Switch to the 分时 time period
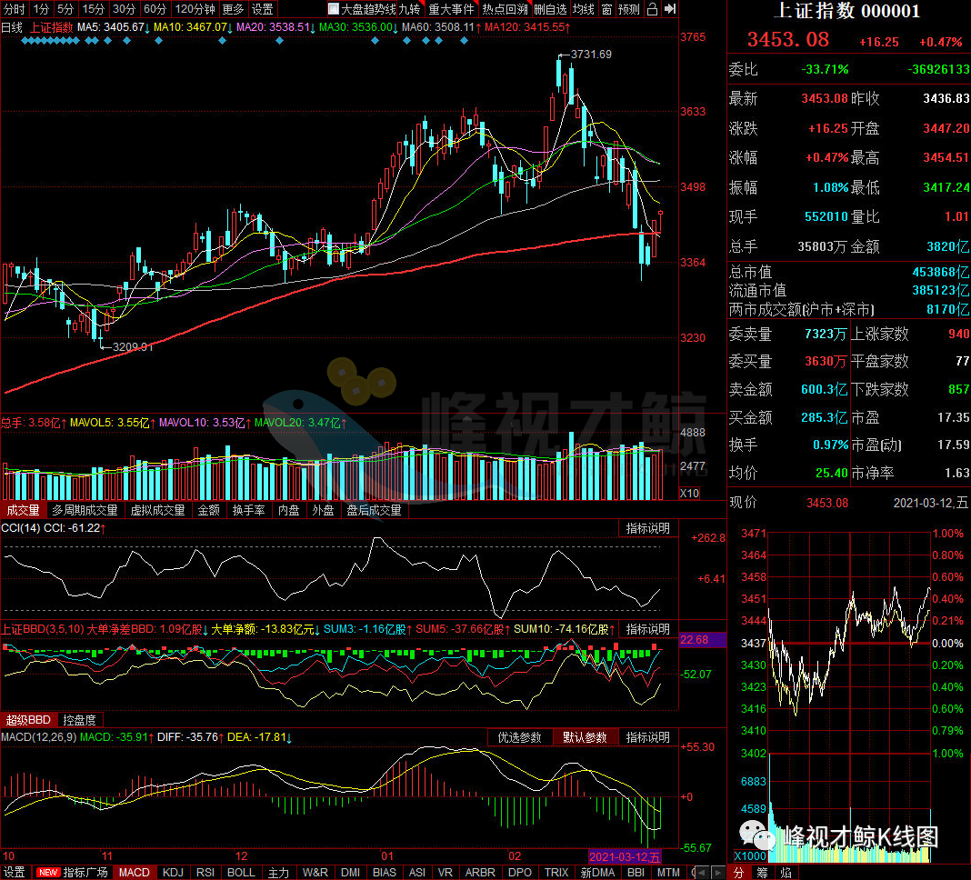971x880 pixels. (15, 9)
